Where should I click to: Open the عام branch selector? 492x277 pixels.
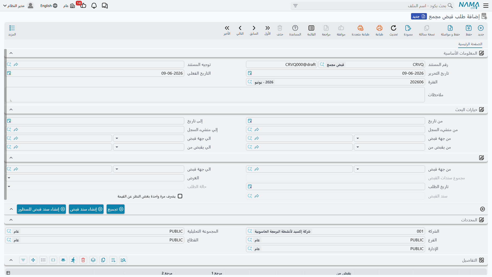69,6
